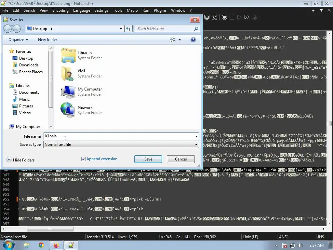
Task: Open the Encoding menu
Action: pos(60,10)
